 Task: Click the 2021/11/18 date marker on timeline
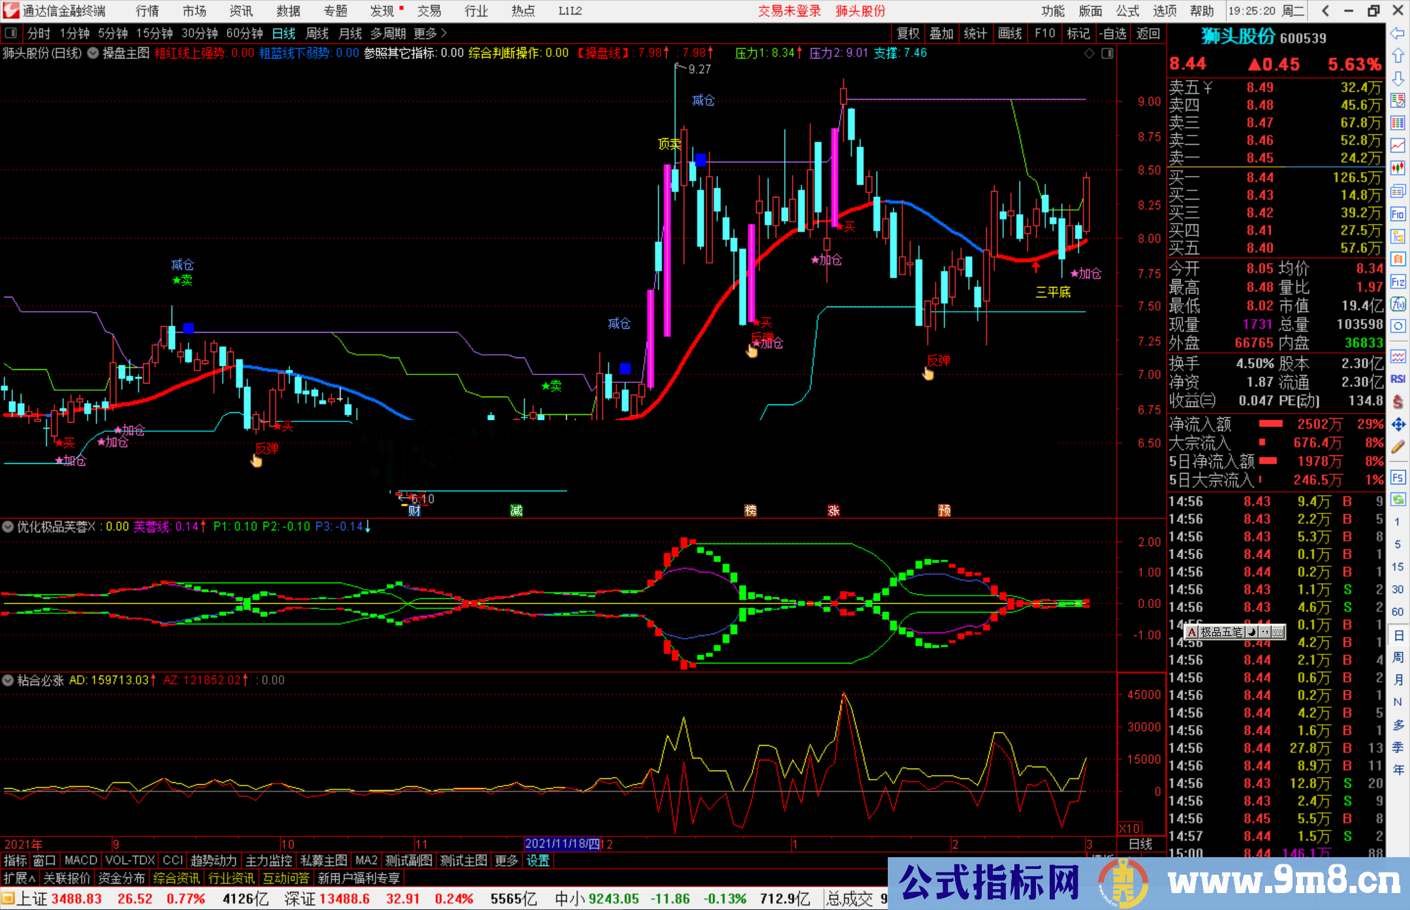tap(562, 844)
